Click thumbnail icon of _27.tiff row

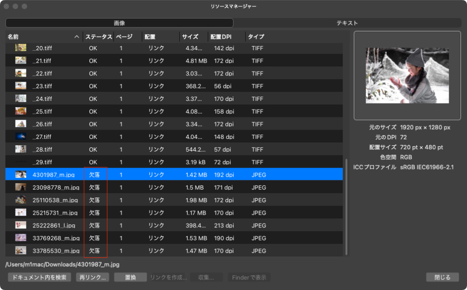click(x=21, y=137)
